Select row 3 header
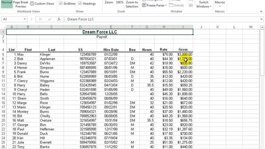 3,41
